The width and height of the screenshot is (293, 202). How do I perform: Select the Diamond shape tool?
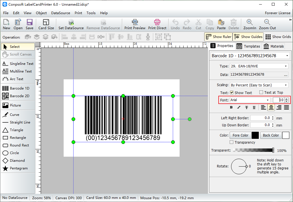[18, 161]
